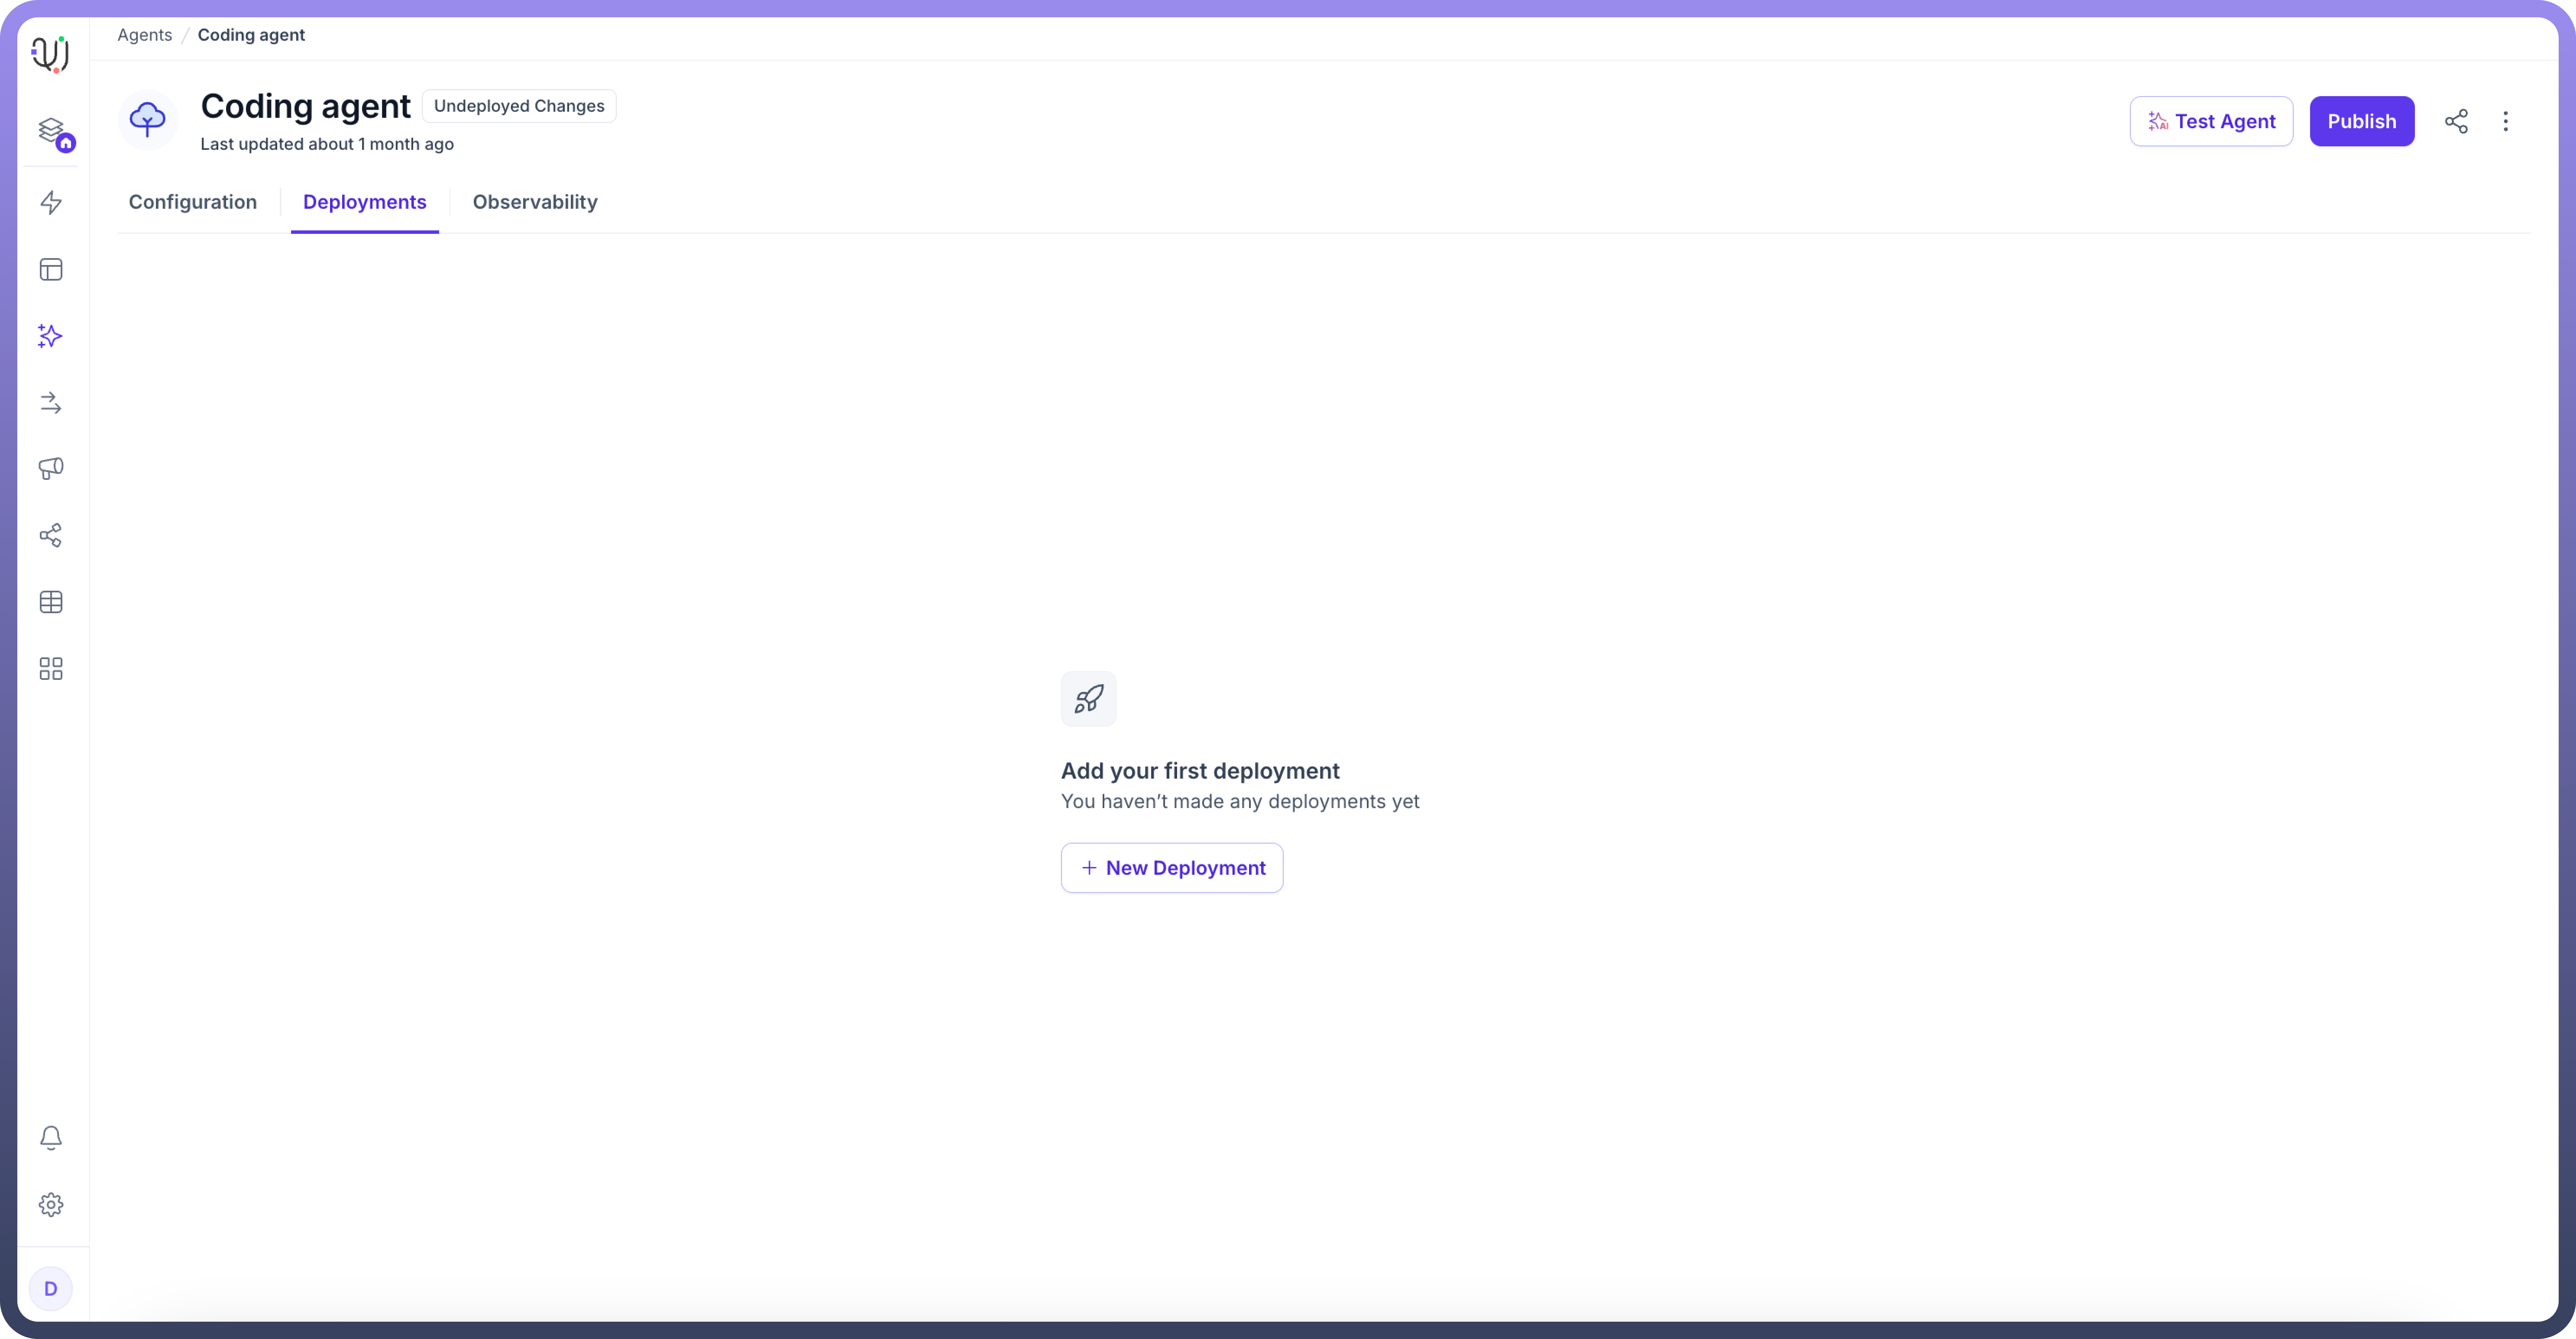Open the flows arrow icon in sidebar
This screenshot has height=1339, width=2576.
click(52, 403)
